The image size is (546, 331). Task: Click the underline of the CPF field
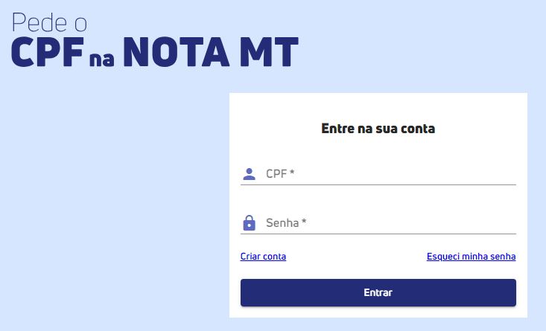(x=378, y=185)
